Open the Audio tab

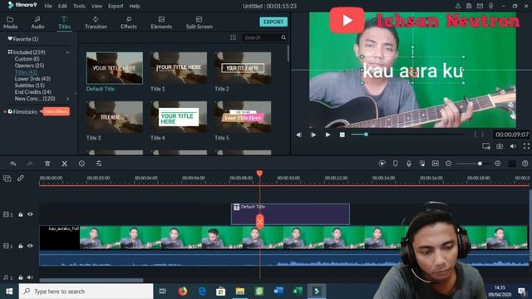coord(37,22)
